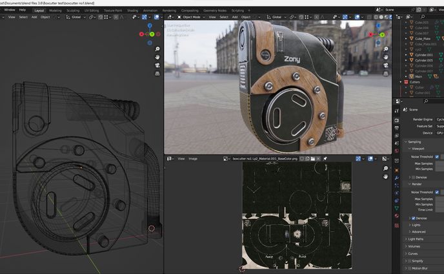Viewport: 444px width, 274px height.
Task: Select Cylinder.001 in the outliner
Action: tap(423, 55)
